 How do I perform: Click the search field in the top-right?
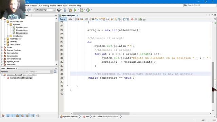tap(200, 5)
